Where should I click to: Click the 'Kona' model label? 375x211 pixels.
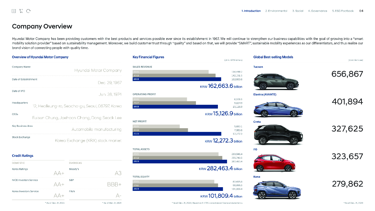[257, 177]
